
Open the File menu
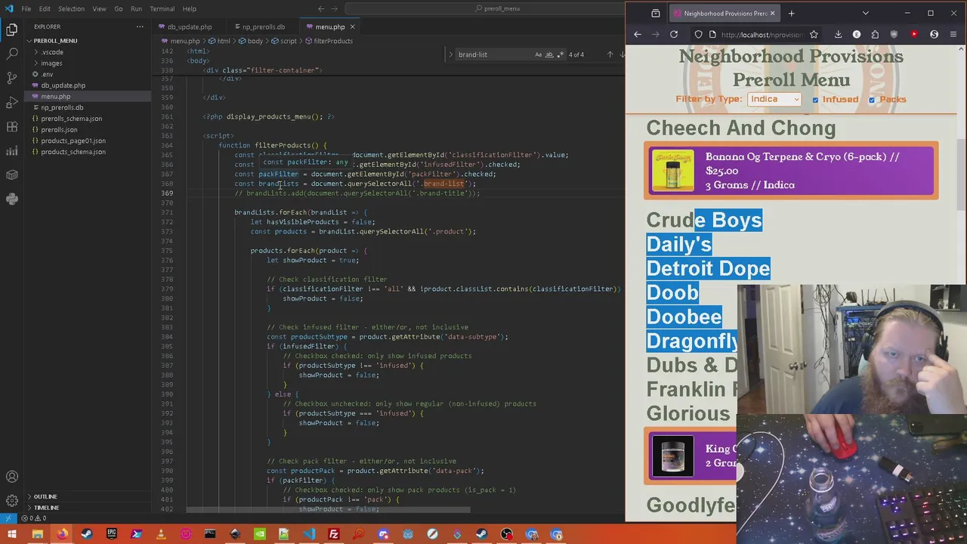(x=26, y=8)
